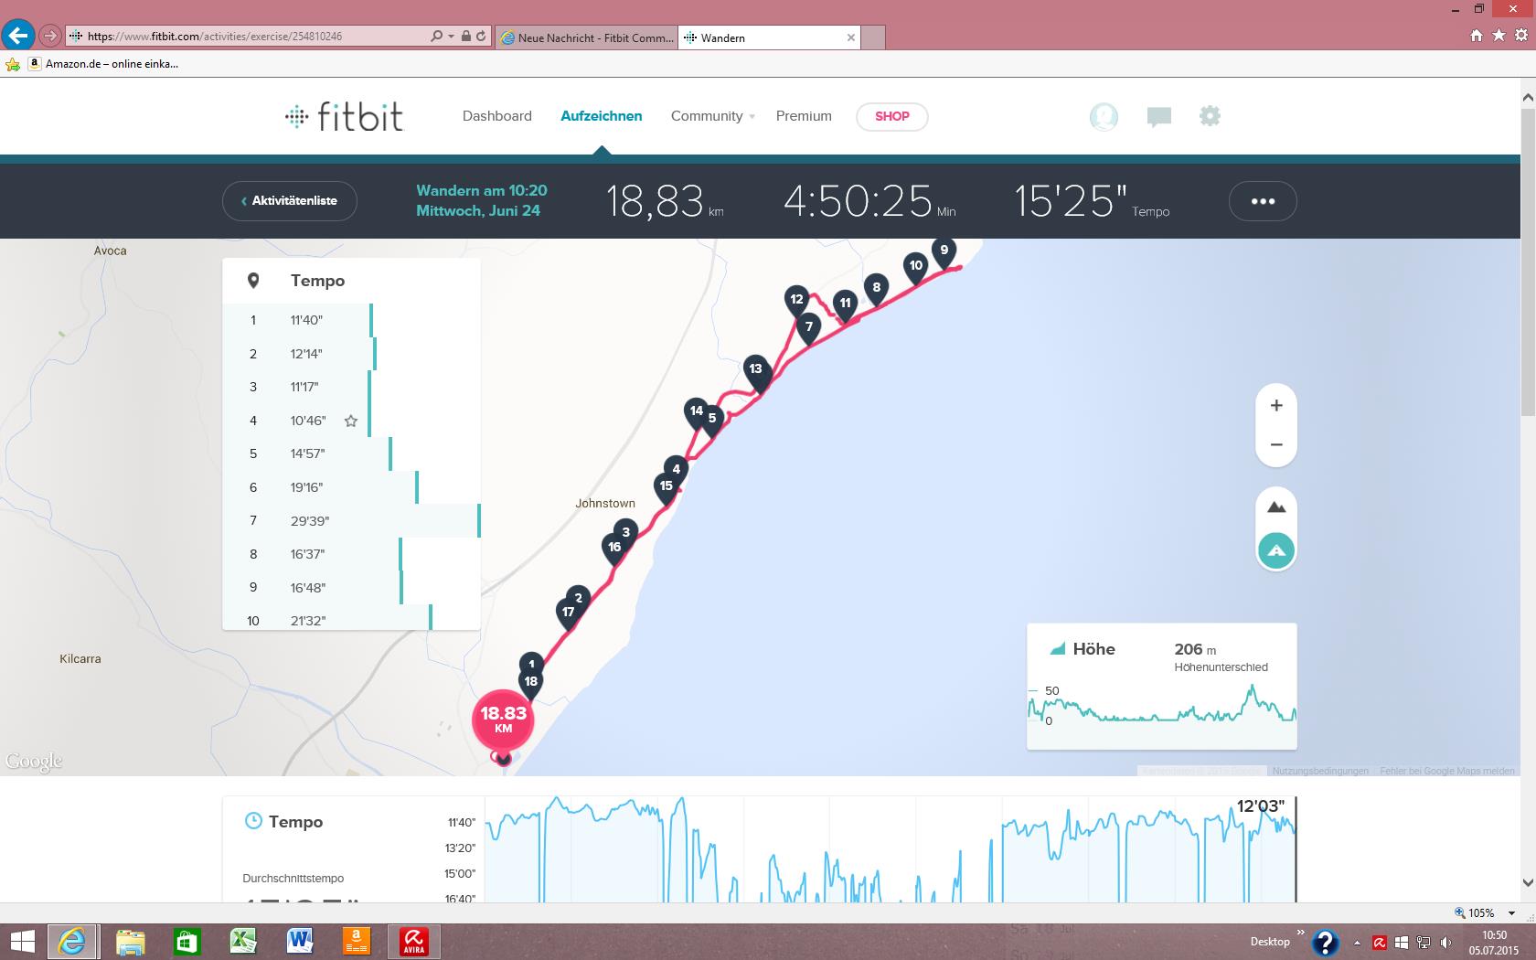Open the settings gear icon
1536x960 pixels.
click(x=1210, y=116)
